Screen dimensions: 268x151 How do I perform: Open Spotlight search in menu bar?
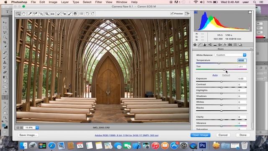[255, 2]
